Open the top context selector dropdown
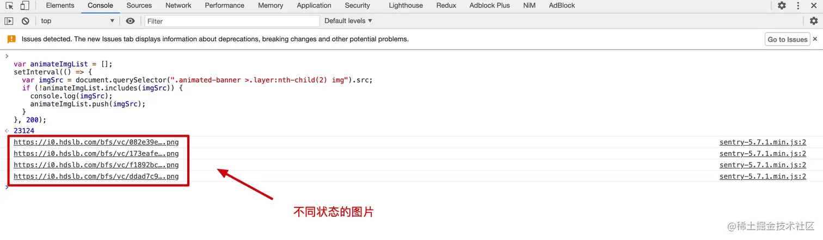 [78, 21]
